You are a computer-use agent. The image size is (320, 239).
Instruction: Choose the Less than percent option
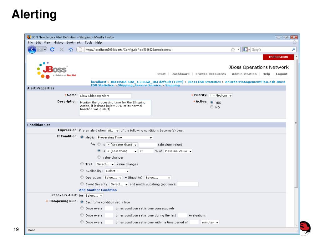point(99,151)
